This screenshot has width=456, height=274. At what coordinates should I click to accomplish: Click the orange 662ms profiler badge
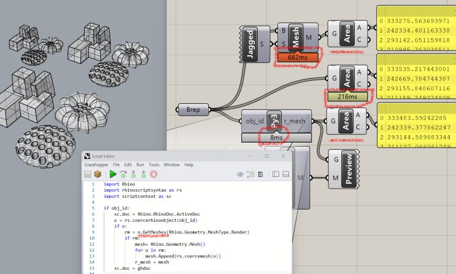pos(298,57)
